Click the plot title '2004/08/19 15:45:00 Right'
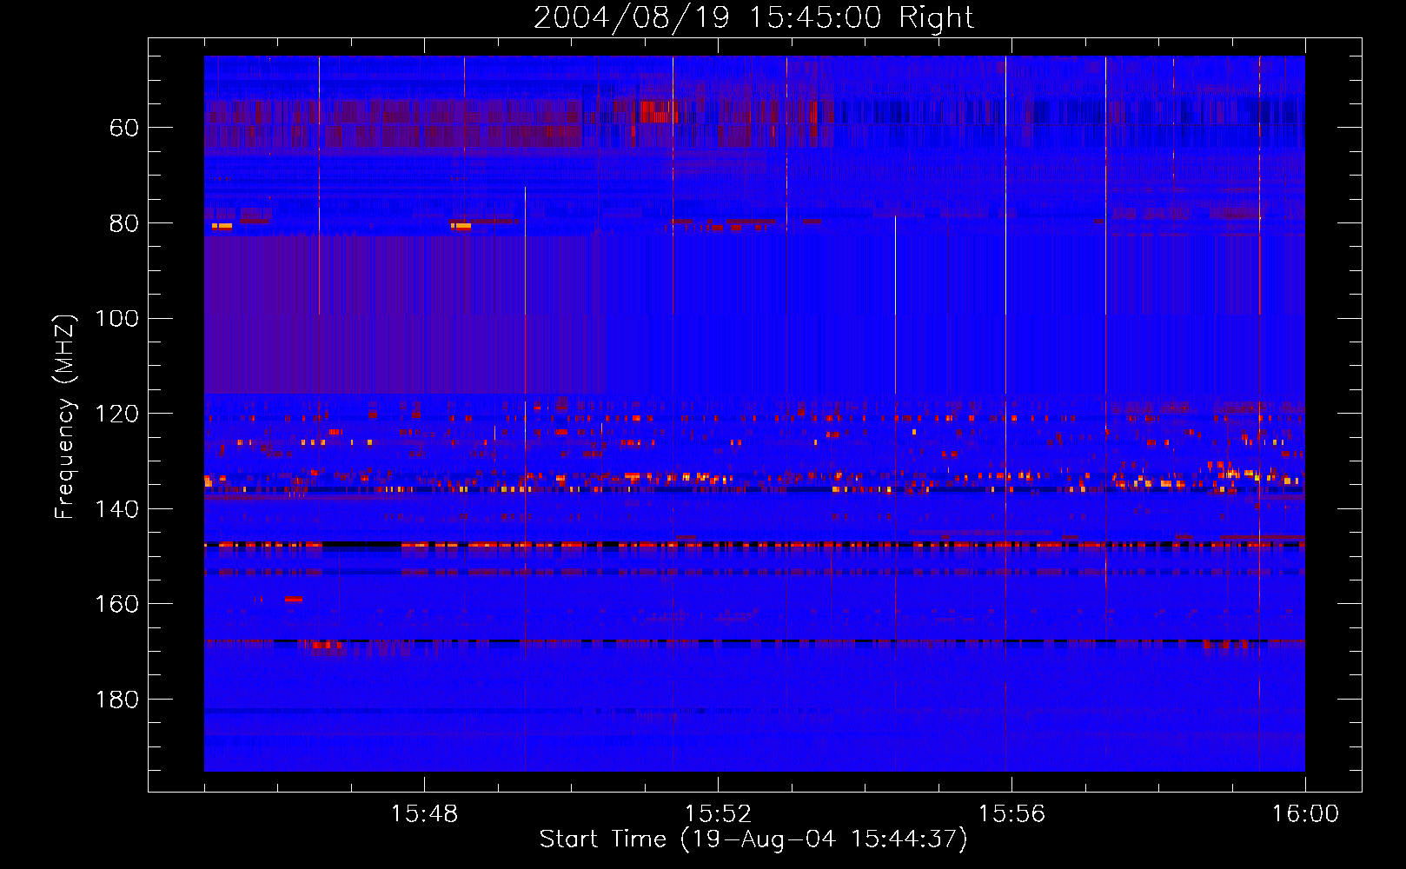This screenshot has width=1406, height=869. point(753,17)
